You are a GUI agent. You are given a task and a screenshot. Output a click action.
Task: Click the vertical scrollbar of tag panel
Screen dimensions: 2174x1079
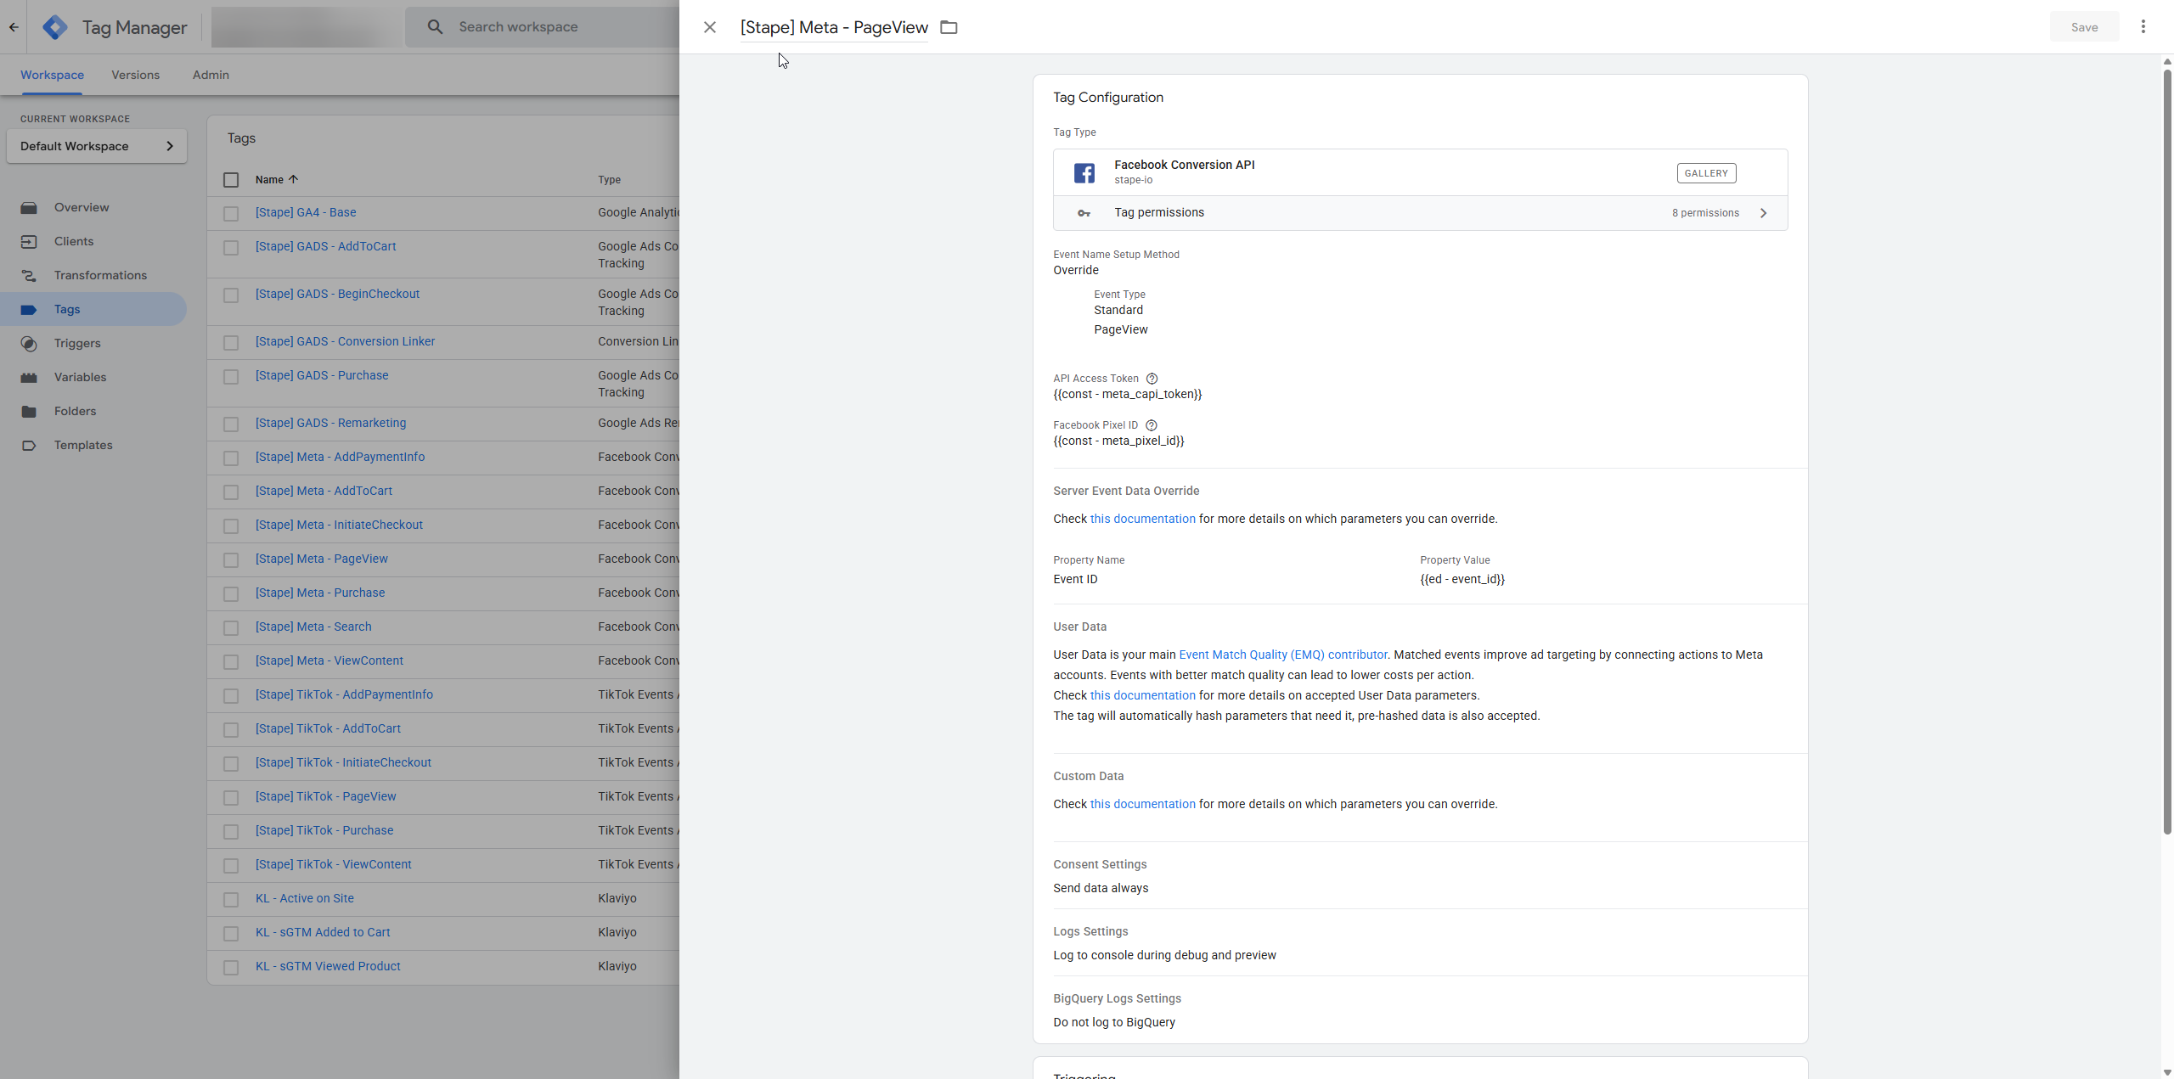click(2166, 450)
